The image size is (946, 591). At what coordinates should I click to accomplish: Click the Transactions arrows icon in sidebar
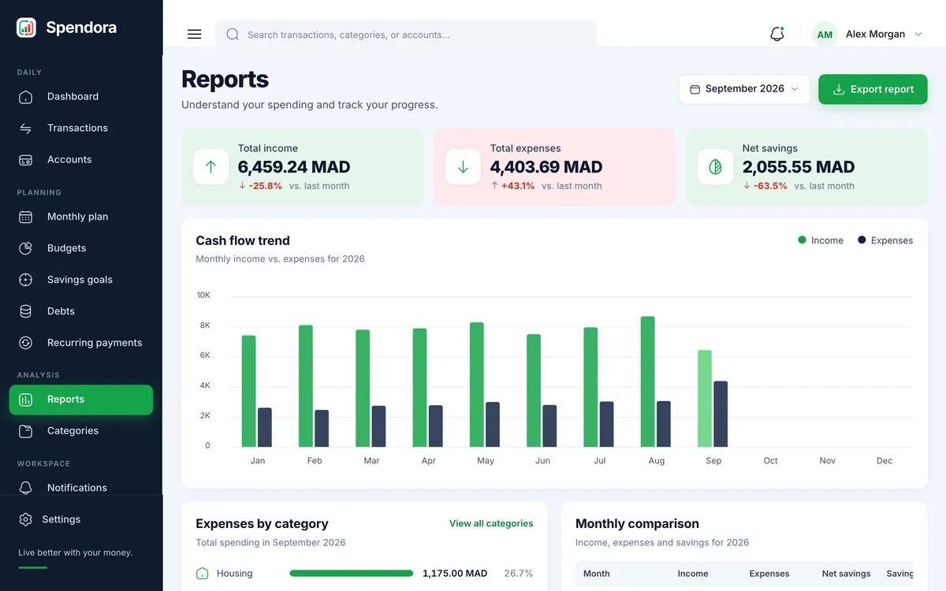tap(25, 128)
